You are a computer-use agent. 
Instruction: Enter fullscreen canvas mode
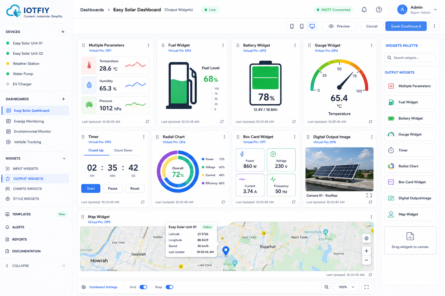pos(366,287)
